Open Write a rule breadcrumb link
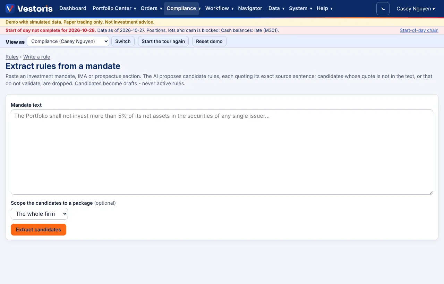 [37, 57]
